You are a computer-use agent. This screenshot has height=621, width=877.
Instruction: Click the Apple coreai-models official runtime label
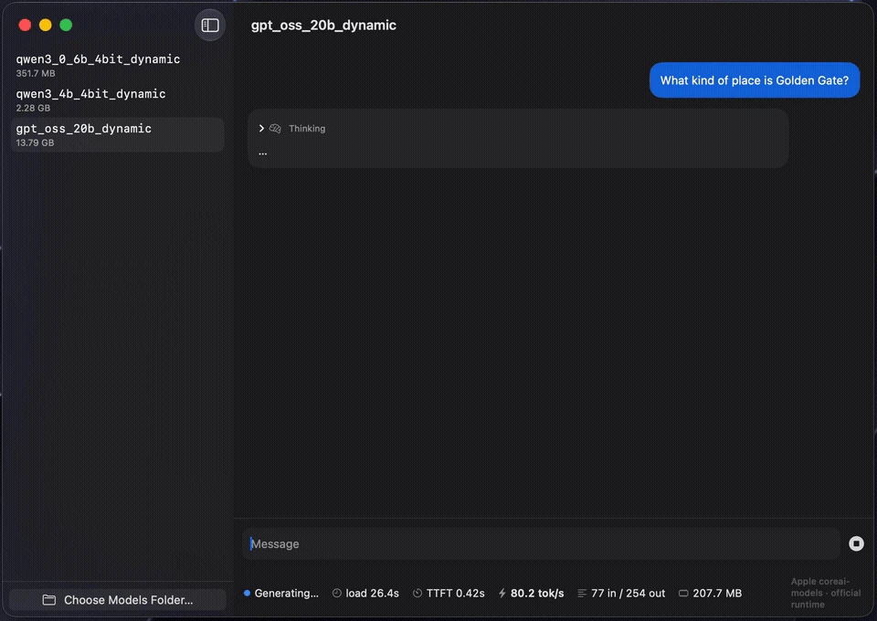826,593
